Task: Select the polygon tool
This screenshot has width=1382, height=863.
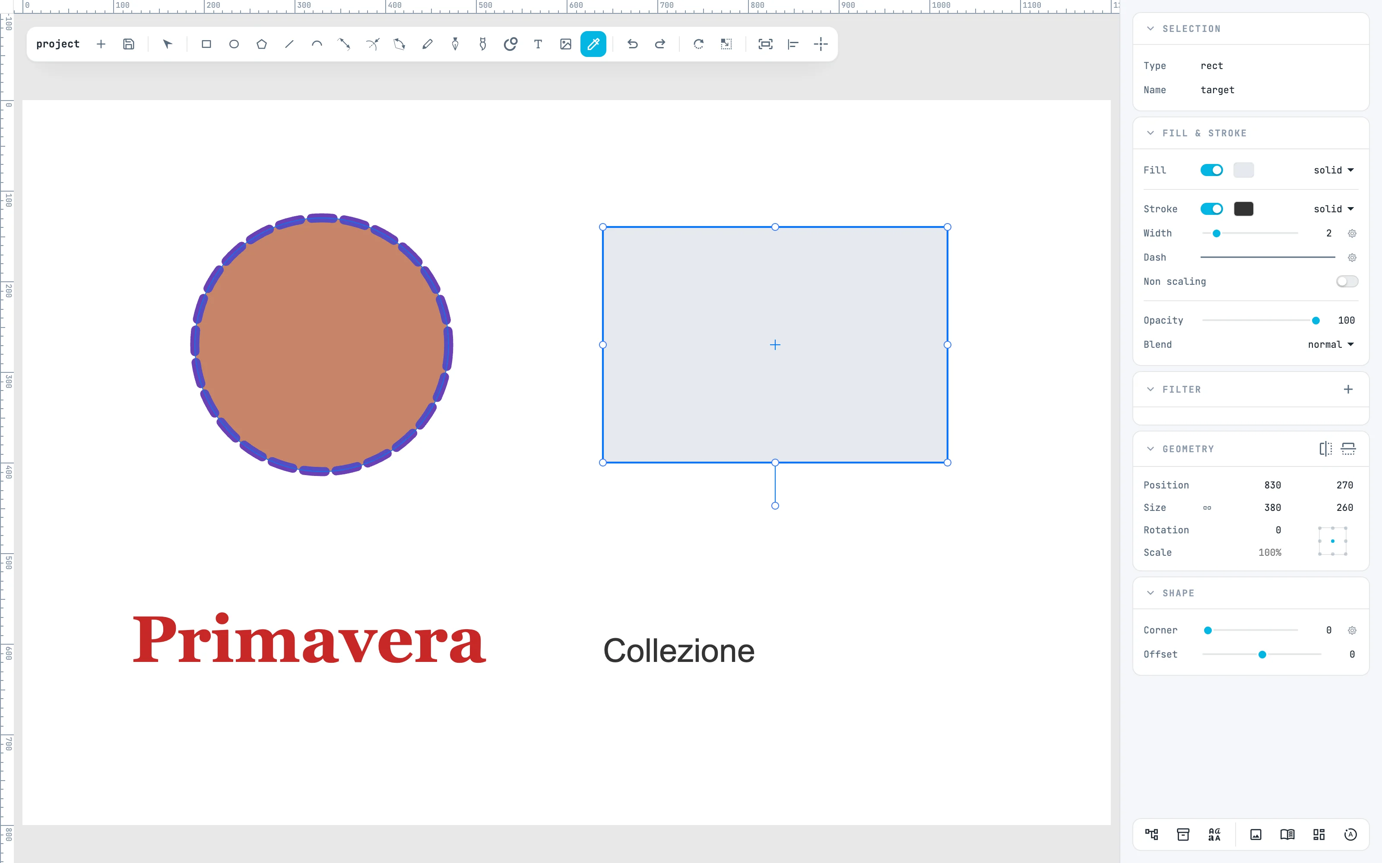Action: (x=262, y=44)
